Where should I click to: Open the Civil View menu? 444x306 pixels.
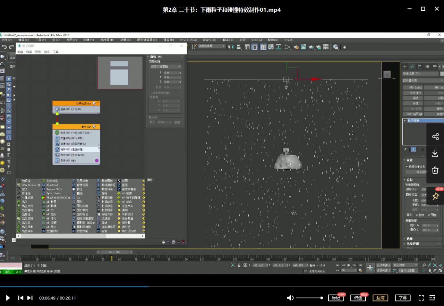coord(188,40)
